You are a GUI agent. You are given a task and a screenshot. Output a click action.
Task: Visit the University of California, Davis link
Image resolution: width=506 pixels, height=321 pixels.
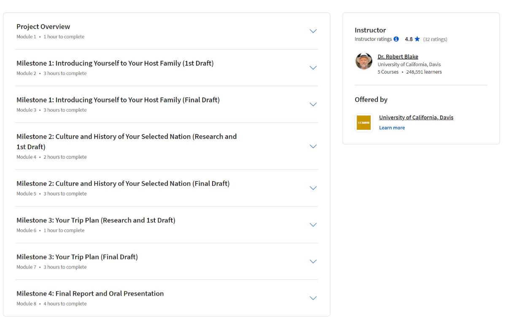[x=416, y=117]
